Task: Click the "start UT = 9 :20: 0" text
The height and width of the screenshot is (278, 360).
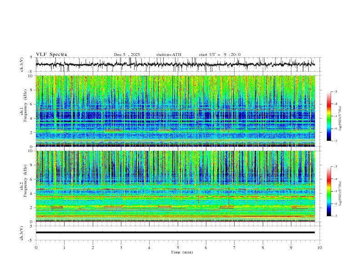Action: 220,55
